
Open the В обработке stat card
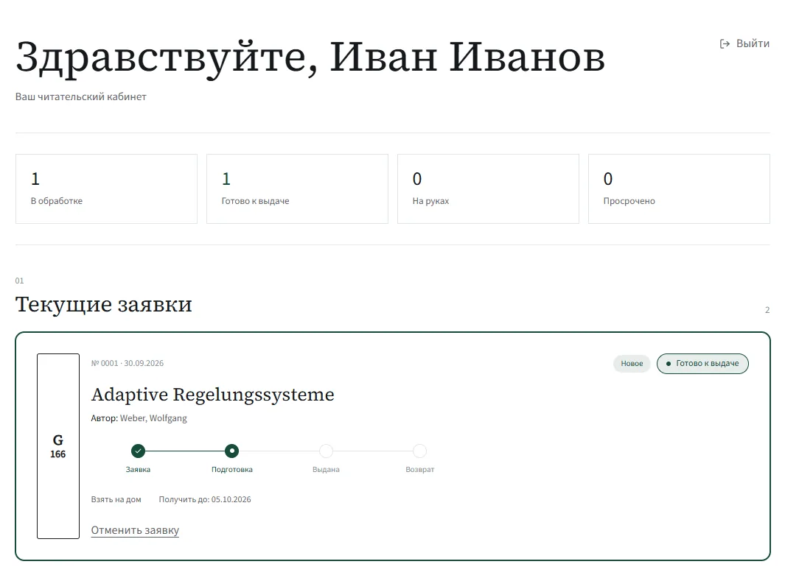[x=107, y=189]
